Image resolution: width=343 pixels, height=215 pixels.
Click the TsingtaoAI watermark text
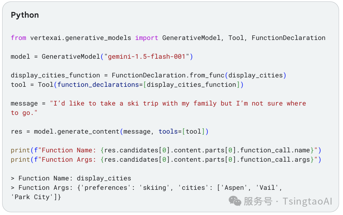(307, 201)
